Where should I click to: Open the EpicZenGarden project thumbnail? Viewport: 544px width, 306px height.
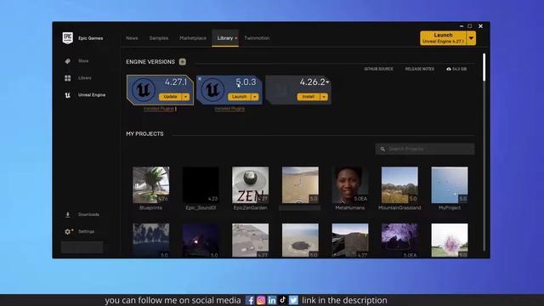pyautogui.click(x=250, y=185)
